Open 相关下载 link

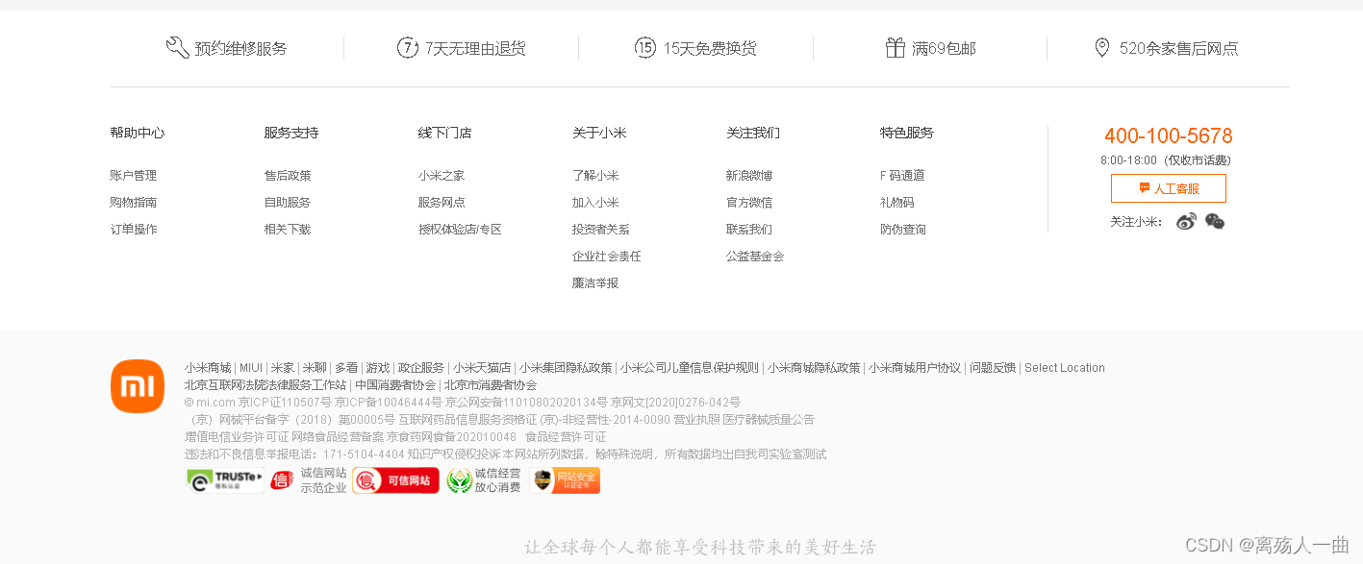coord(288,230)
